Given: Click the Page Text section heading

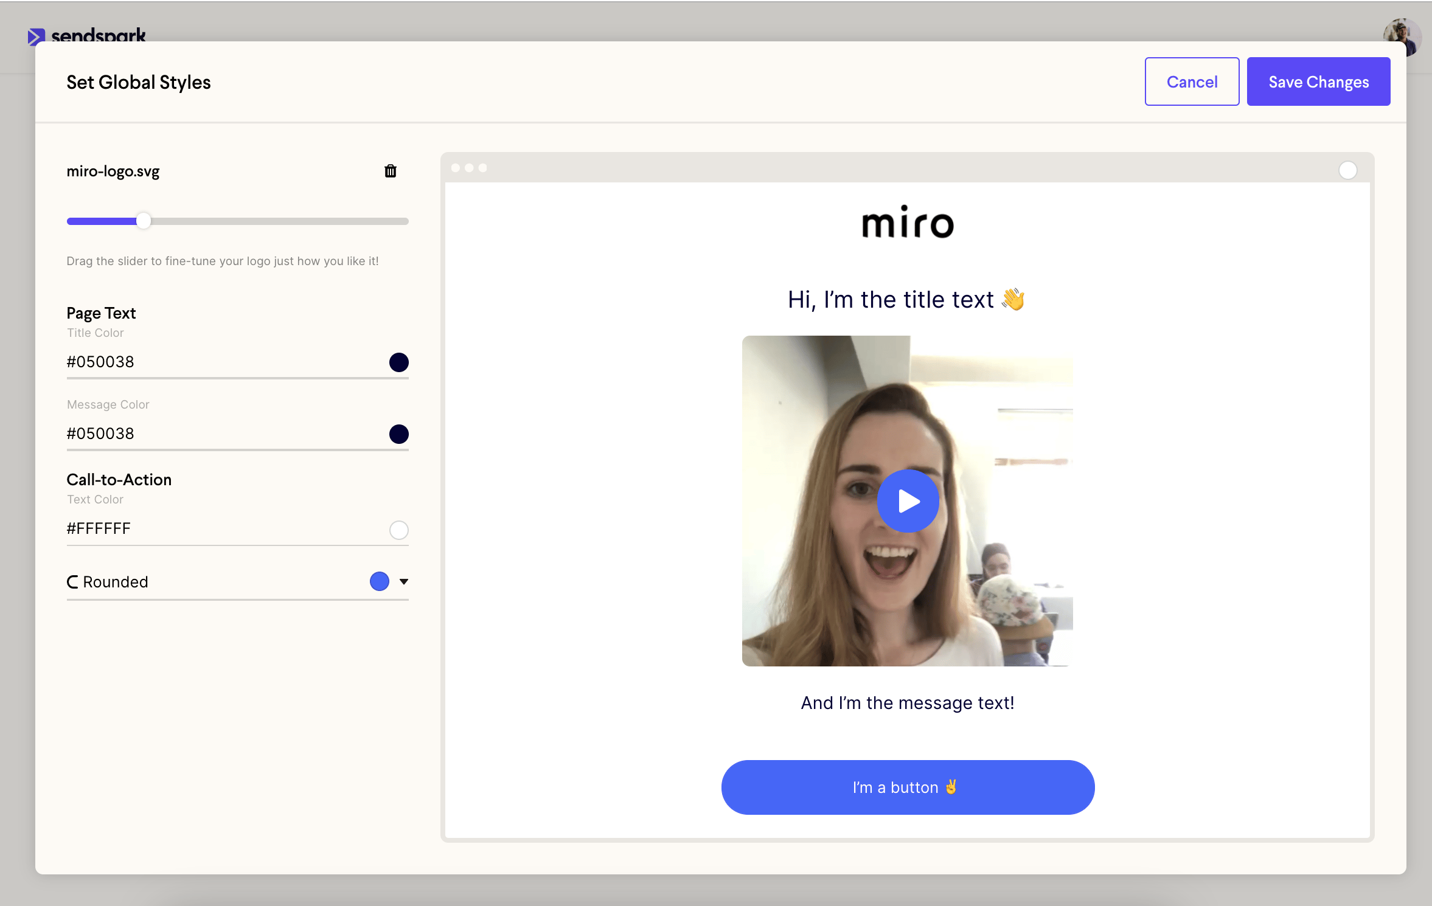Looking at the screenshot, I should (101, 313).
